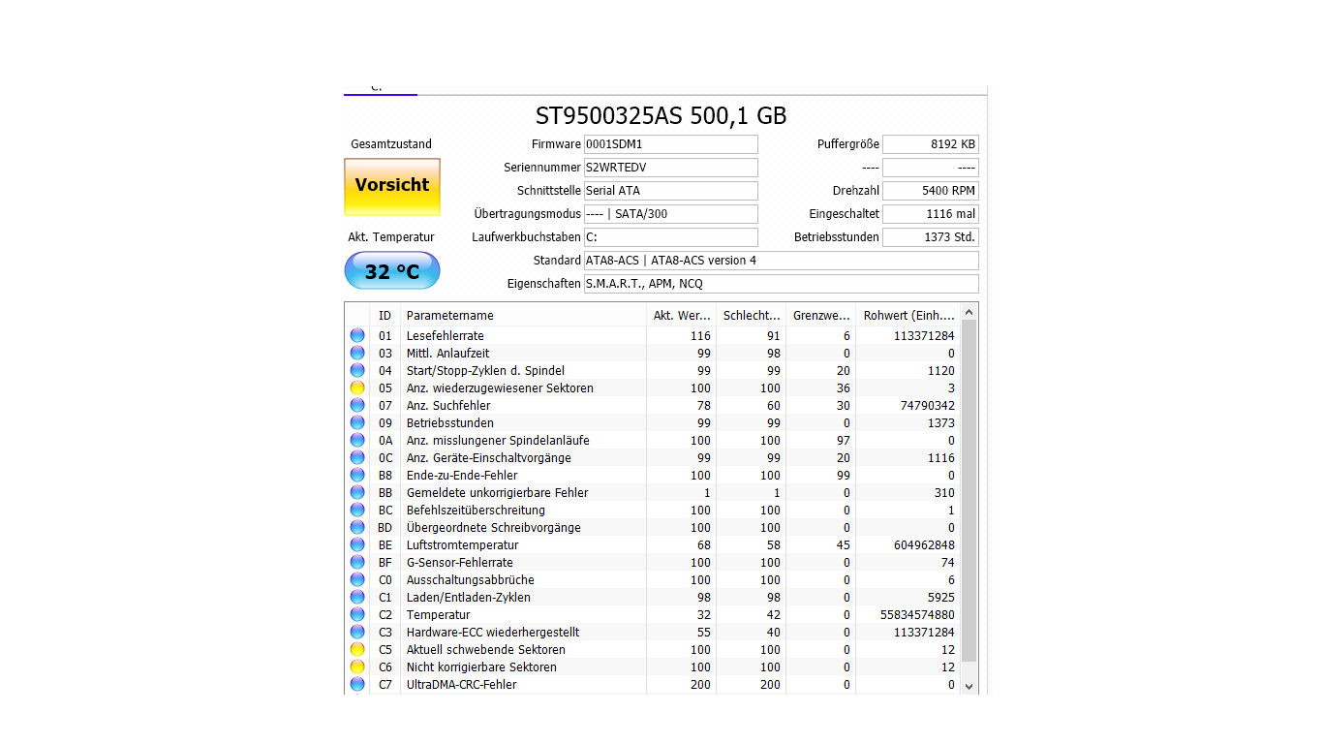This screenshot has width=1323, height=744.
Task: Select the Lesefehlerrate parameter name
Action: tap(446, 336)
